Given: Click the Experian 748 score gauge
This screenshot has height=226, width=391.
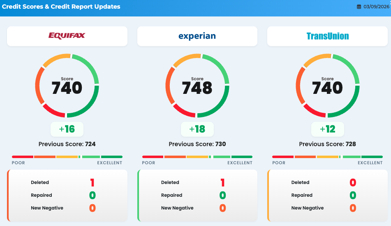Looking at the screenshot, I should 197,85.
